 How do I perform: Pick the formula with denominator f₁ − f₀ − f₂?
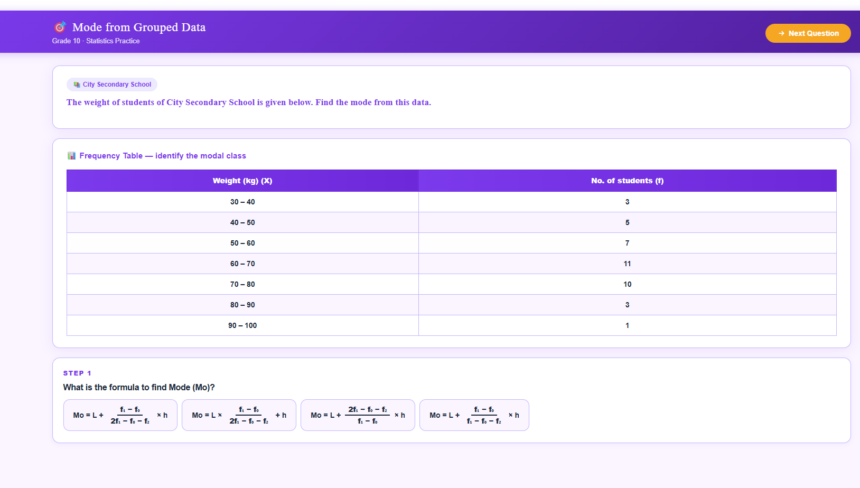point(474,415)
